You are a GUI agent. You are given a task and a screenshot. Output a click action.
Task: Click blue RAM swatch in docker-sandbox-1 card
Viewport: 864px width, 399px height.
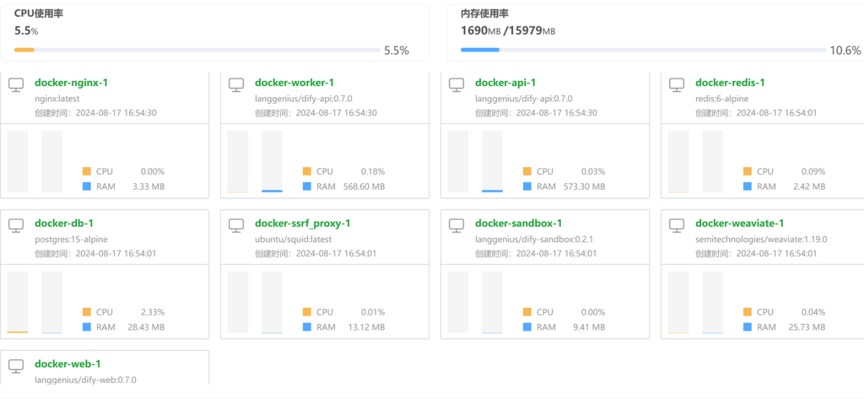click(527, 327)
